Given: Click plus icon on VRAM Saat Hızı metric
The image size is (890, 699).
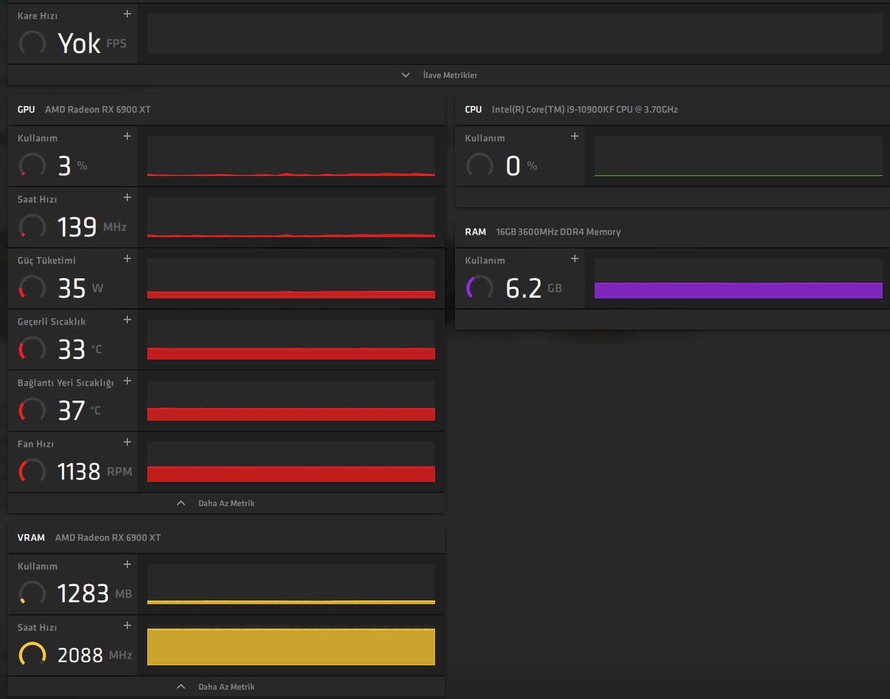Looking at the screenshot, I should pyautogui.click(x=127, y=625).
